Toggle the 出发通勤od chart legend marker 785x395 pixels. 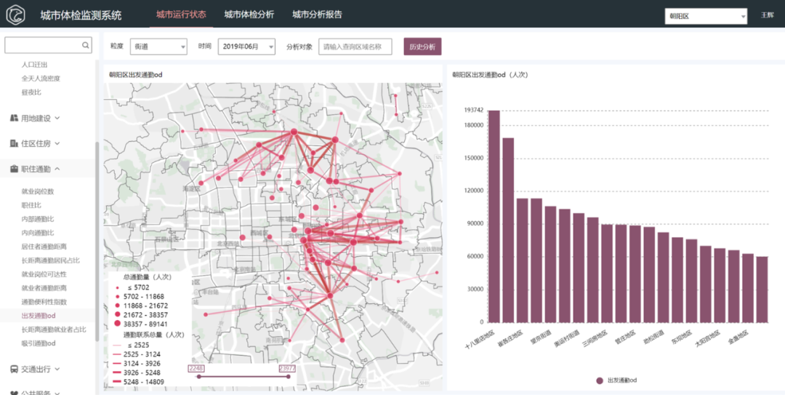pyautogui.click(x=600, y=380)
